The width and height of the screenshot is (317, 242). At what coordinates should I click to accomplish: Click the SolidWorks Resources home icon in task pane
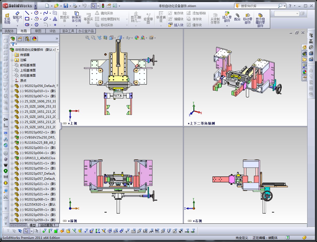(x=304, y=47)
